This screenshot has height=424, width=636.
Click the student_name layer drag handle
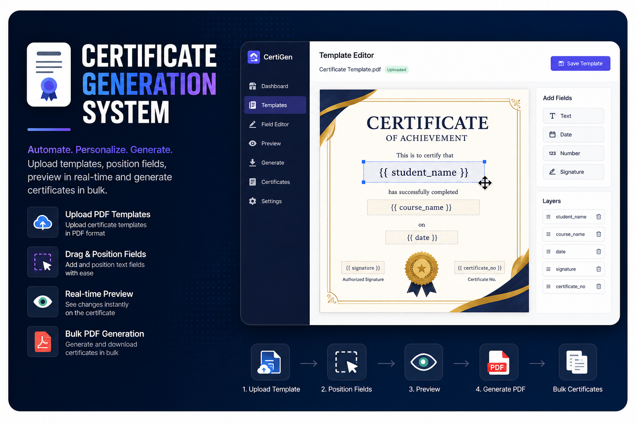click(x=548, y=217)
